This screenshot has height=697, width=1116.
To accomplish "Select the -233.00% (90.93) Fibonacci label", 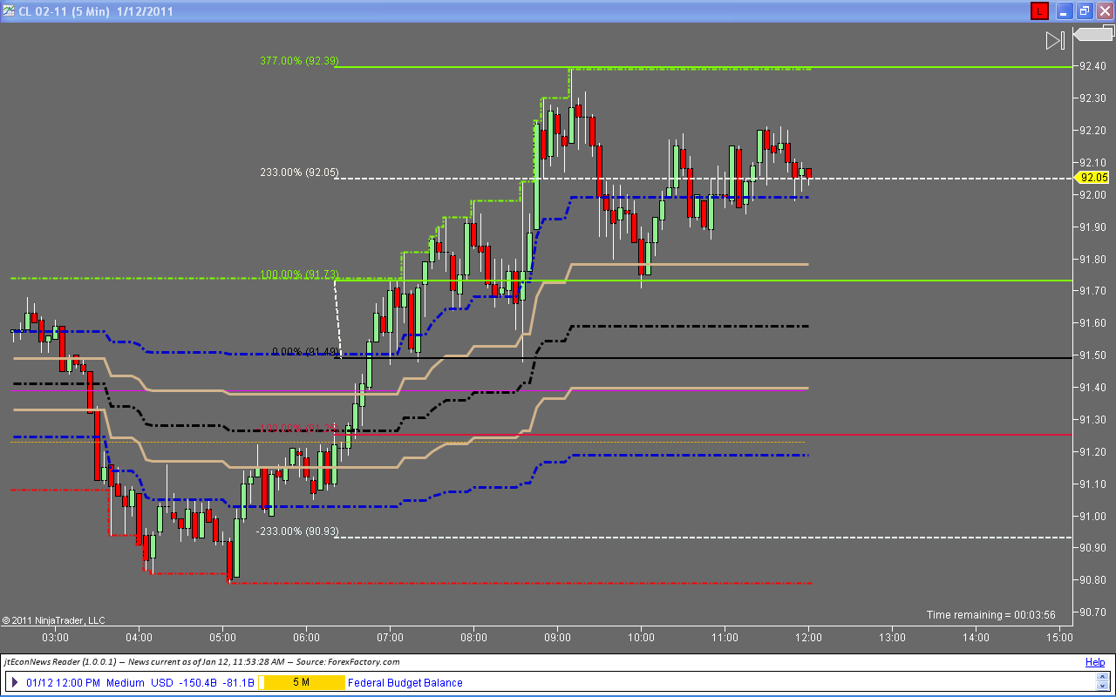I will pos(297,531).
